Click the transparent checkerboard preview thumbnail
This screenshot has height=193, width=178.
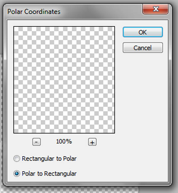click(x=64, y=80)
